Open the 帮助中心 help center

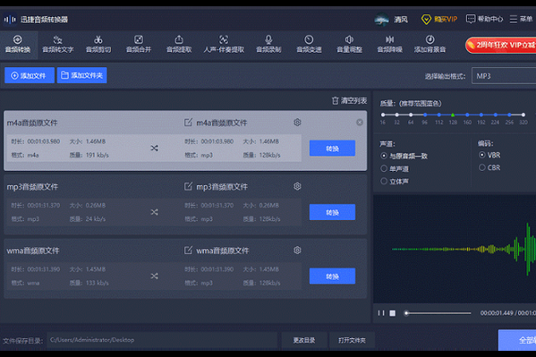click(484, 19)
